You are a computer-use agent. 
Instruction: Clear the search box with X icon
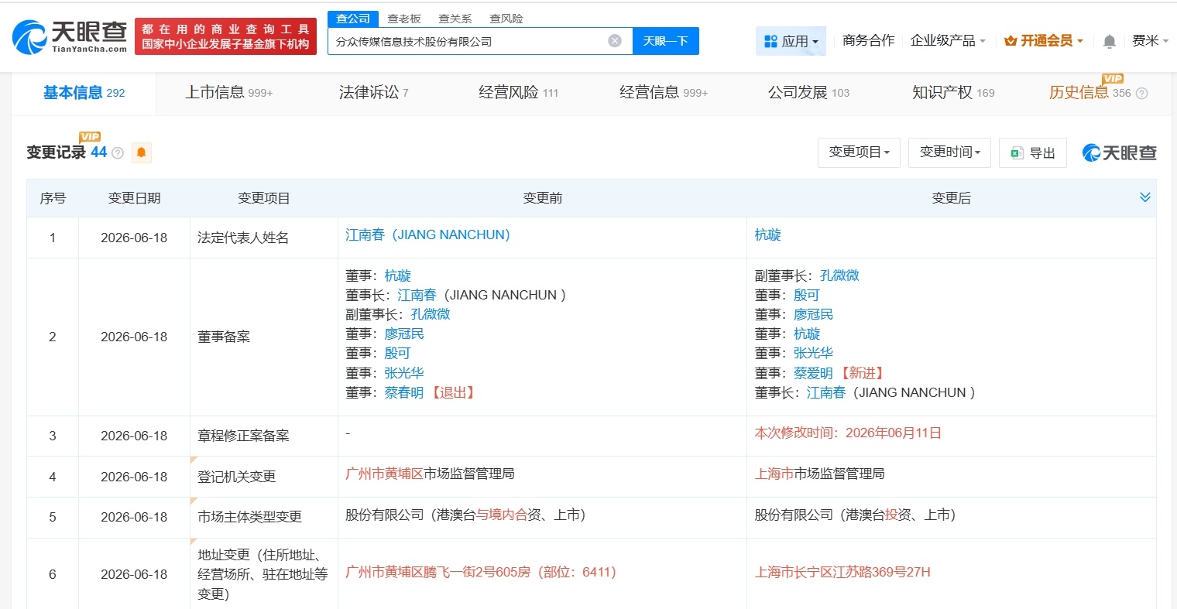pos(615,41)
